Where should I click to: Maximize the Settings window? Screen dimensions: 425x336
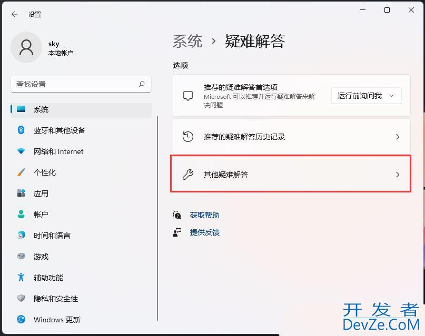tap(387, 10)
